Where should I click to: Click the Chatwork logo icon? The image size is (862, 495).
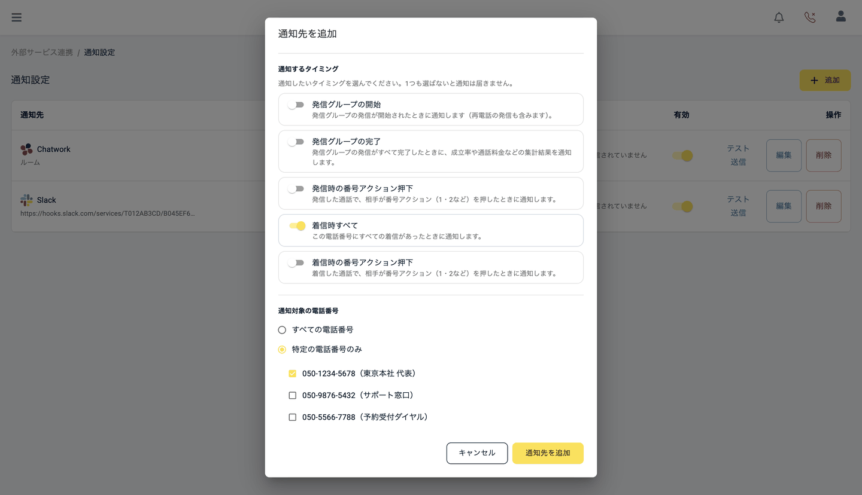26,149
